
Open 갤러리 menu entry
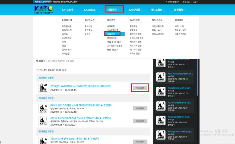coord(87,34)
